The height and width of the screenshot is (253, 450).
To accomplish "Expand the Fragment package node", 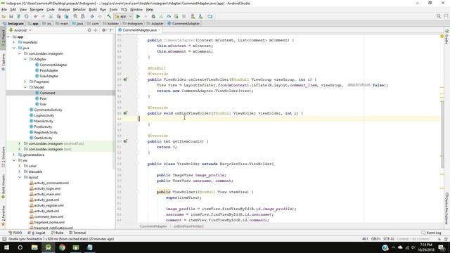I will [25, 82].
